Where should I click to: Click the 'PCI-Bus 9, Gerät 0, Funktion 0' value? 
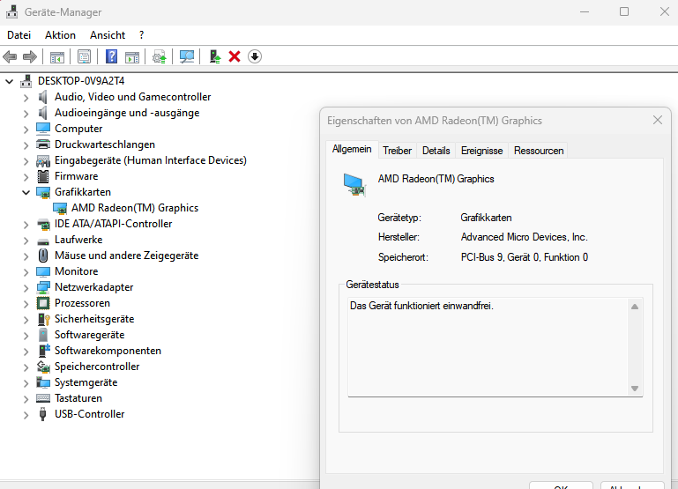[525, 257]
